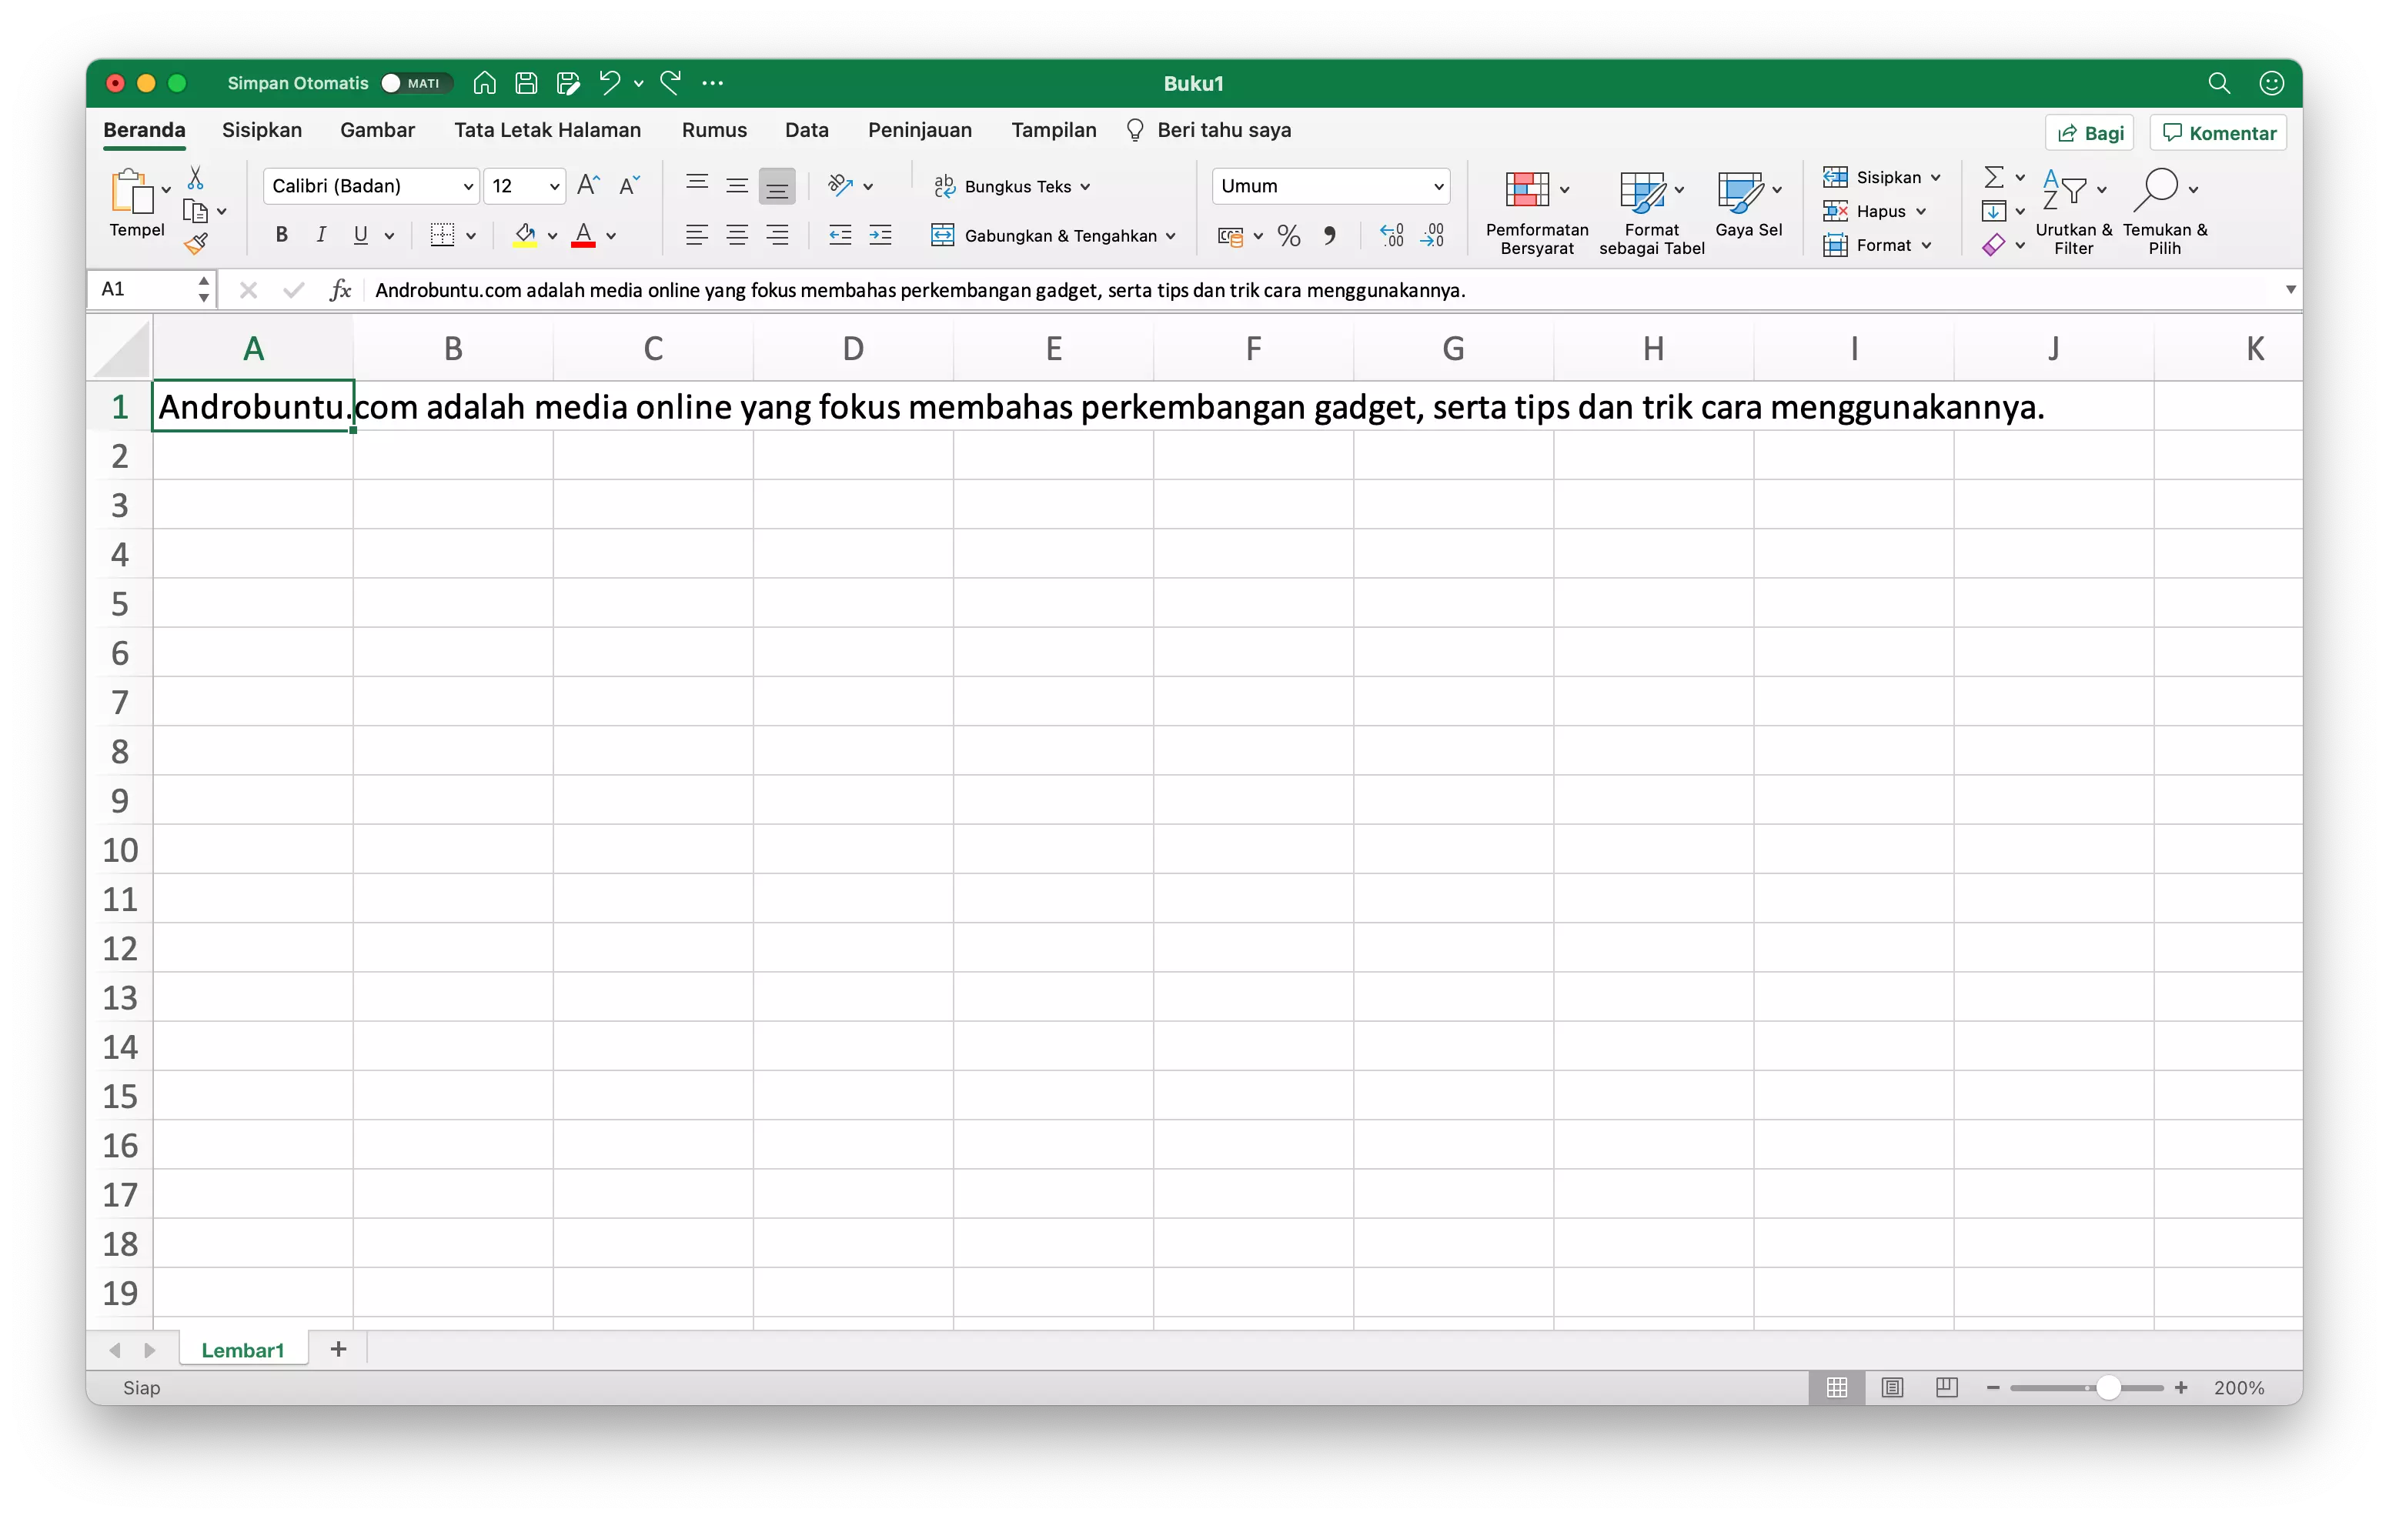Click the Bagi button
Image resolution: width=2389 pixels, height=1519 pixels.
pyautogui.click(x=2088, y=132)
